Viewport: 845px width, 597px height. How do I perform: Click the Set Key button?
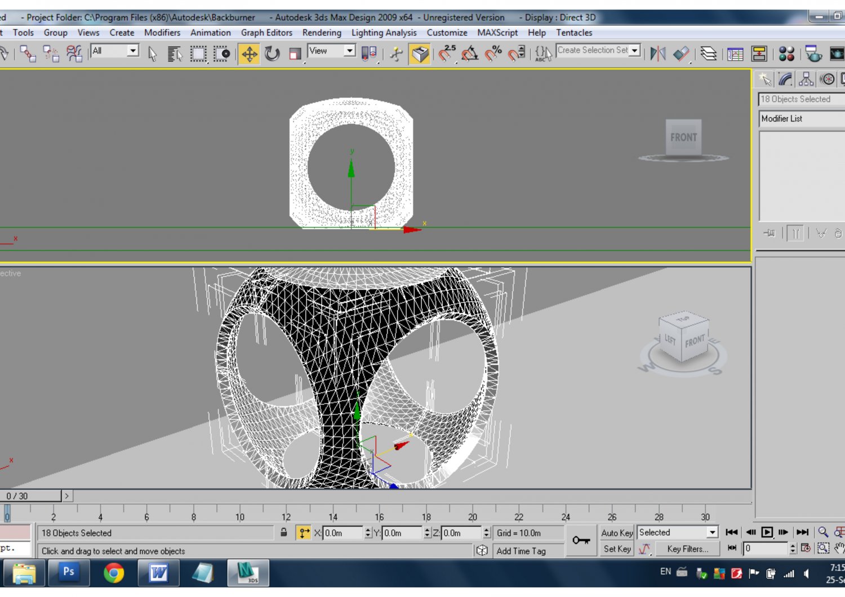pyautogui.click(x=616, y=549)
